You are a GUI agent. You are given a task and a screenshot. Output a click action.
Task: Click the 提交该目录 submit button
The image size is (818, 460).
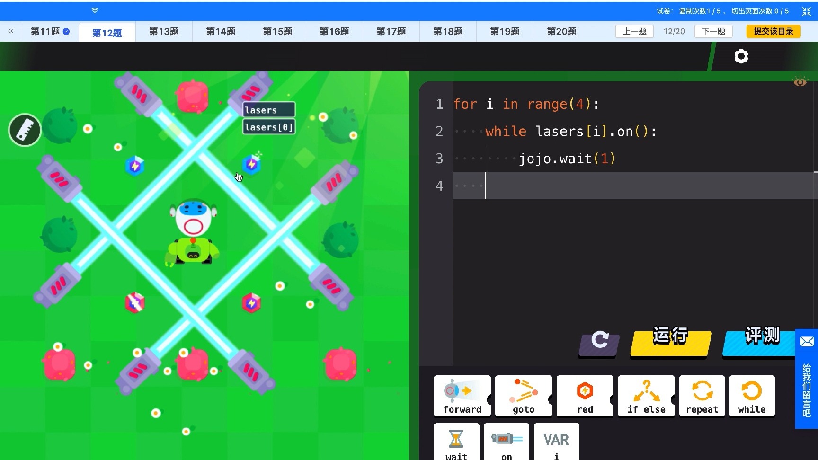pos(774,31)
